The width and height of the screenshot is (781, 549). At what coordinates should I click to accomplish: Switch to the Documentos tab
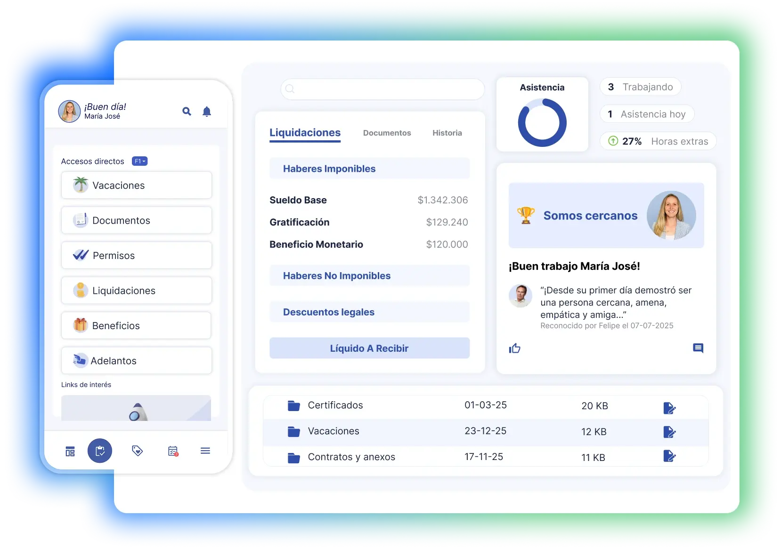click(387, 133)
